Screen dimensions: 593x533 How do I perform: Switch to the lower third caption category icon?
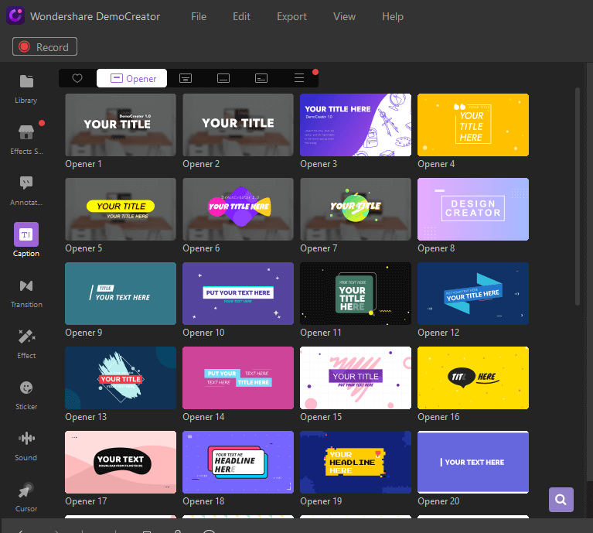pyautogui.click(x=261, y=78)
